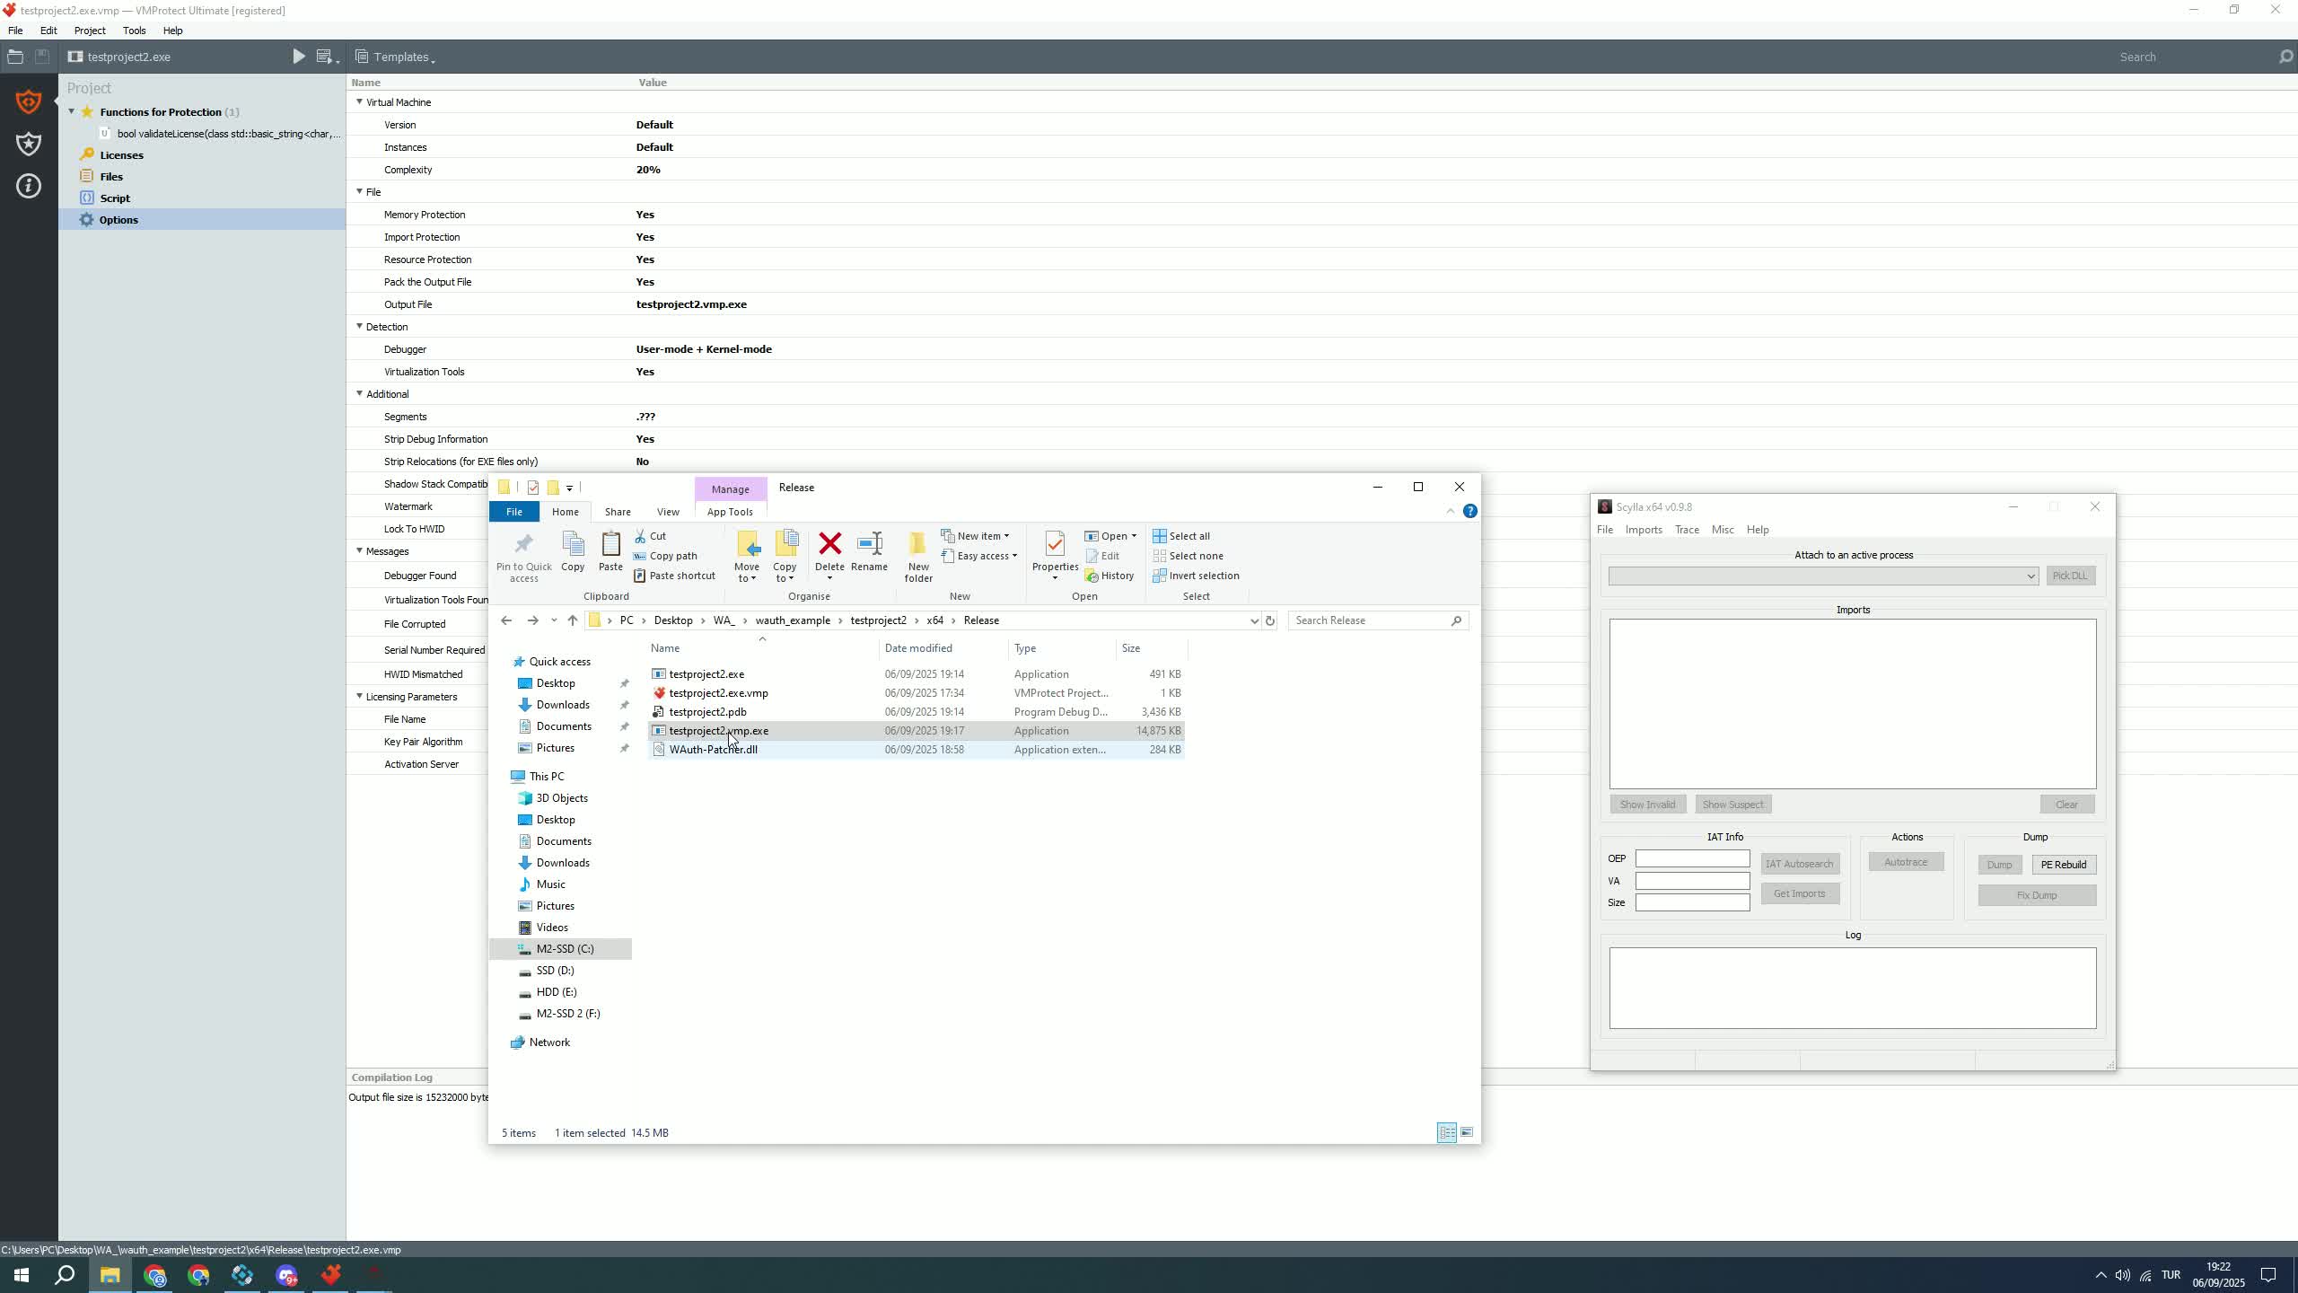Click the Compile play icon in VMProtect toolbar
This screenshot has height=1293, width=2298.
(299, 57)
